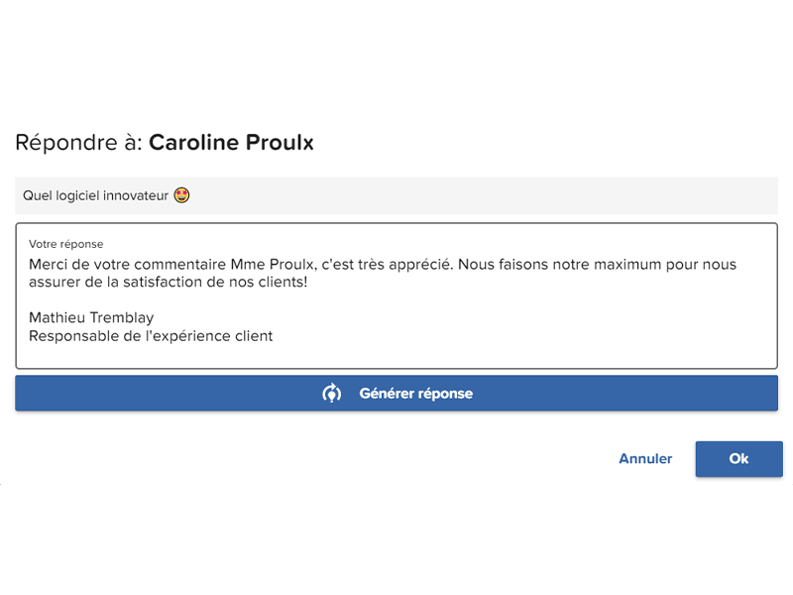Screen dimensions: 793x595
Task: Click the heart-eyes emoji in the comment
Action: tap(181, 195)
